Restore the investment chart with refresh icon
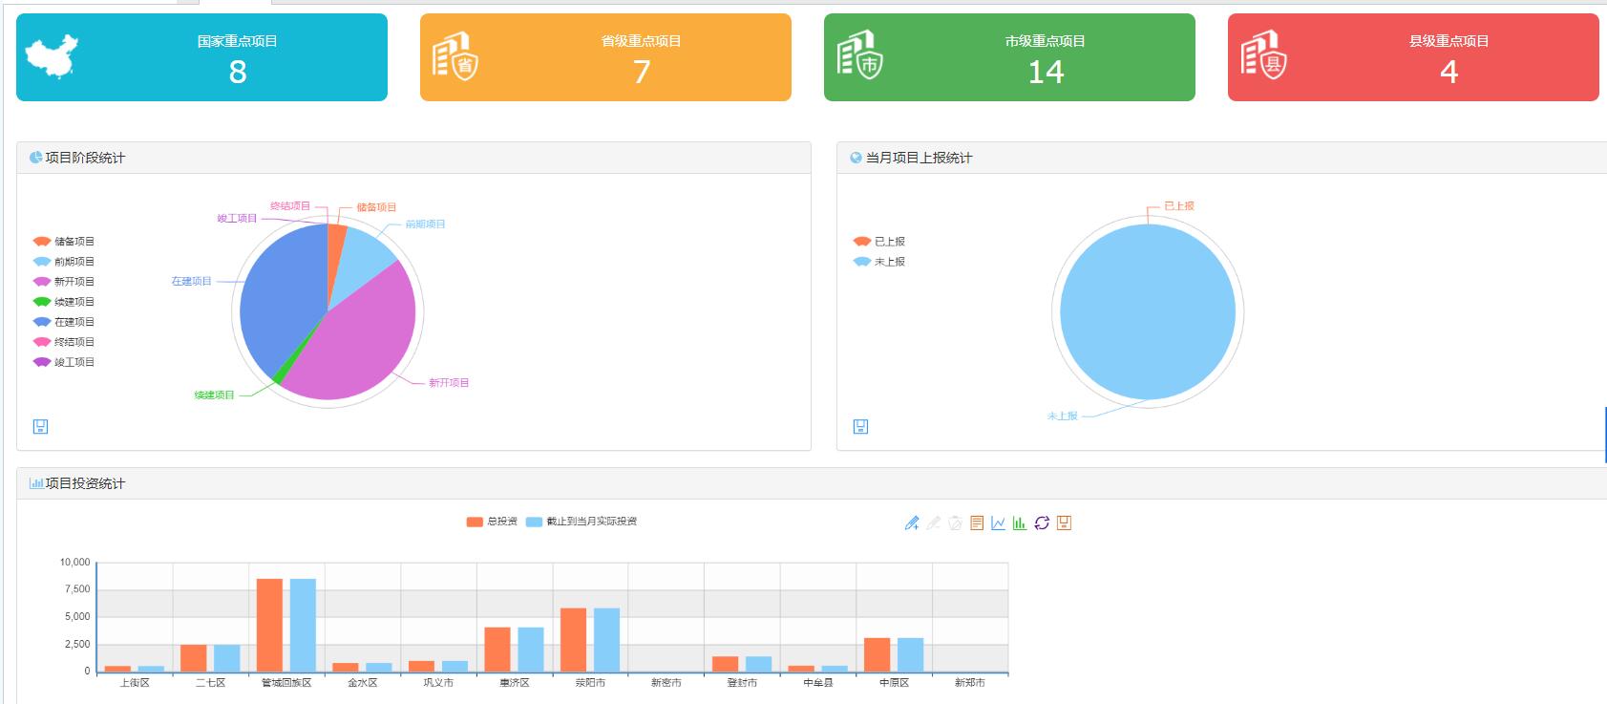Image resolution: width=1607 pixels, height=704 pixels. click(x=1042, y=523)
